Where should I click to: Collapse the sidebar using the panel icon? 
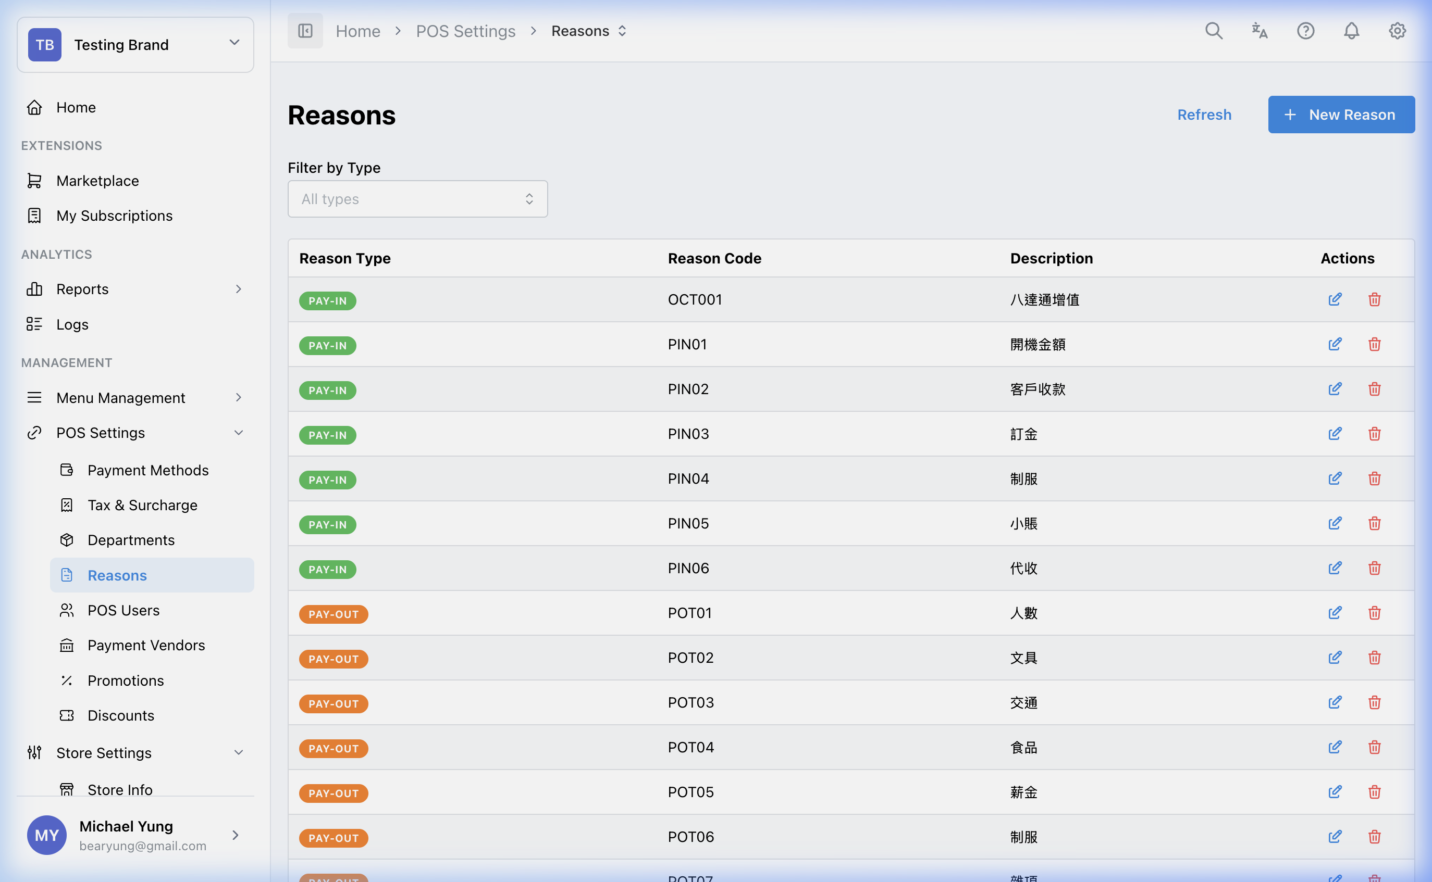tap(305, 30)
